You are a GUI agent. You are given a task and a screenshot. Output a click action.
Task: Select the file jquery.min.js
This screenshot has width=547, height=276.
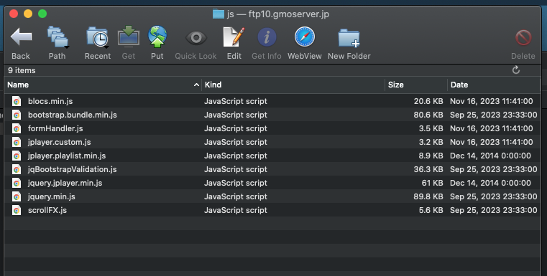tap(51, 196)
